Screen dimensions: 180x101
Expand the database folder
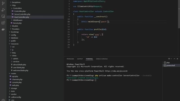14,38
